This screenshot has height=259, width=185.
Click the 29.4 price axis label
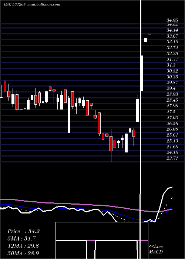coord(171,88)
